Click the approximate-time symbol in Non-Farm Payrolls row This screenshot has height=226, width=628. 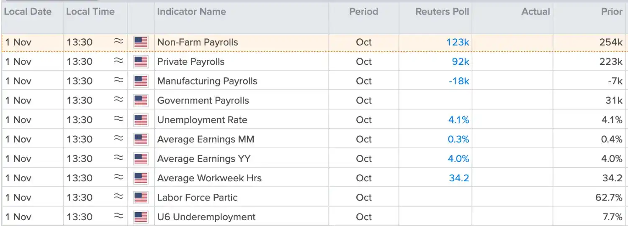pyautogui.click(x=119, y=41)
